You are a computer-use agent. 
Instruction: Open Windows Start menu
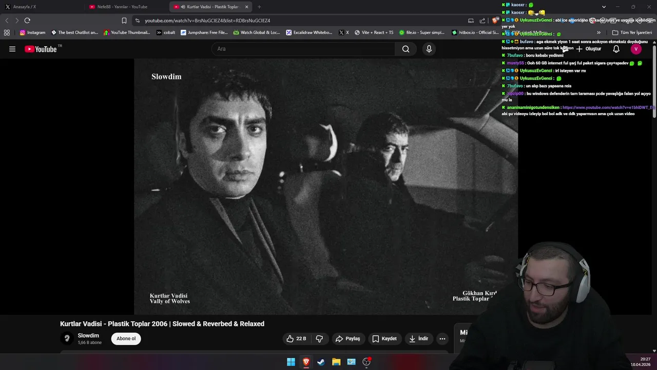click(291, 362)
